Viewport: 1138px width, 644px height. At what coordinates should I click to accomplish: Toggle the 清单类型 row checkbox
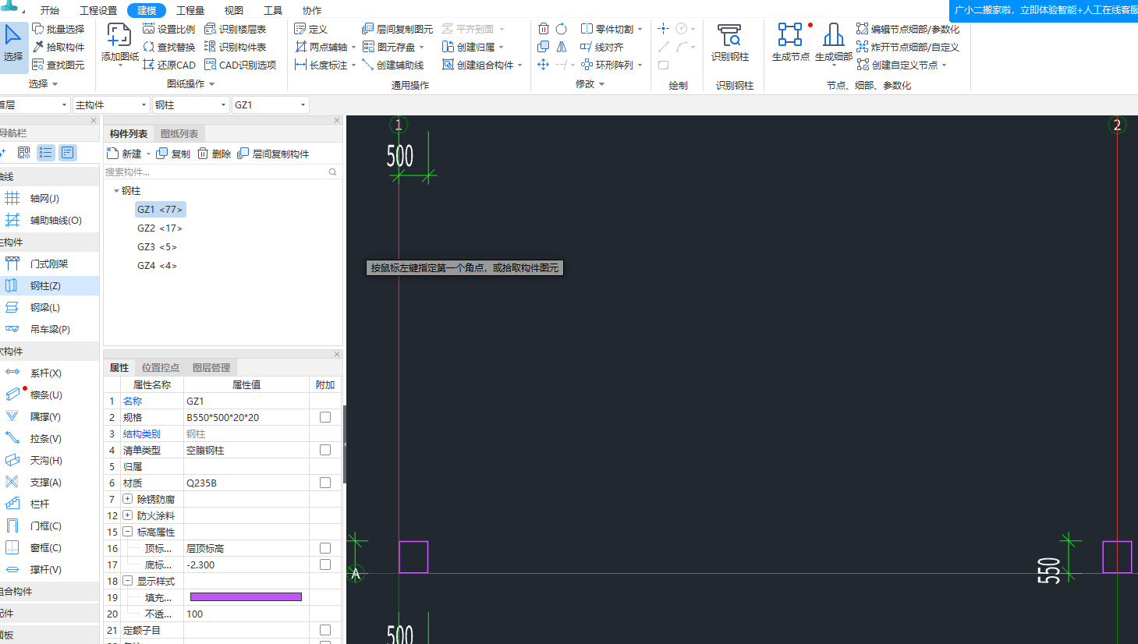[x=325, y=450]
